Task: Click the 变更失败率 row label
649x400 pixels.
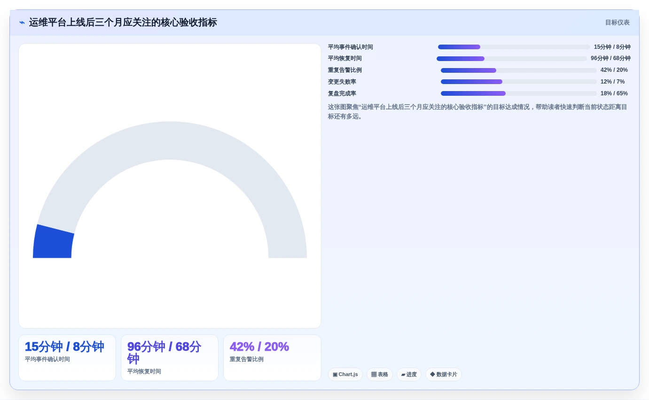Action: [342, 82]
